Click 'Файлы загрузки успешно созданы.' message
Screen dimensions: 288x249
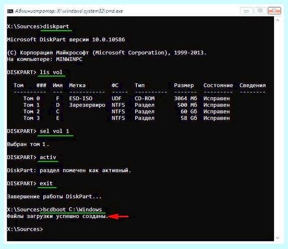pos(58,216)
